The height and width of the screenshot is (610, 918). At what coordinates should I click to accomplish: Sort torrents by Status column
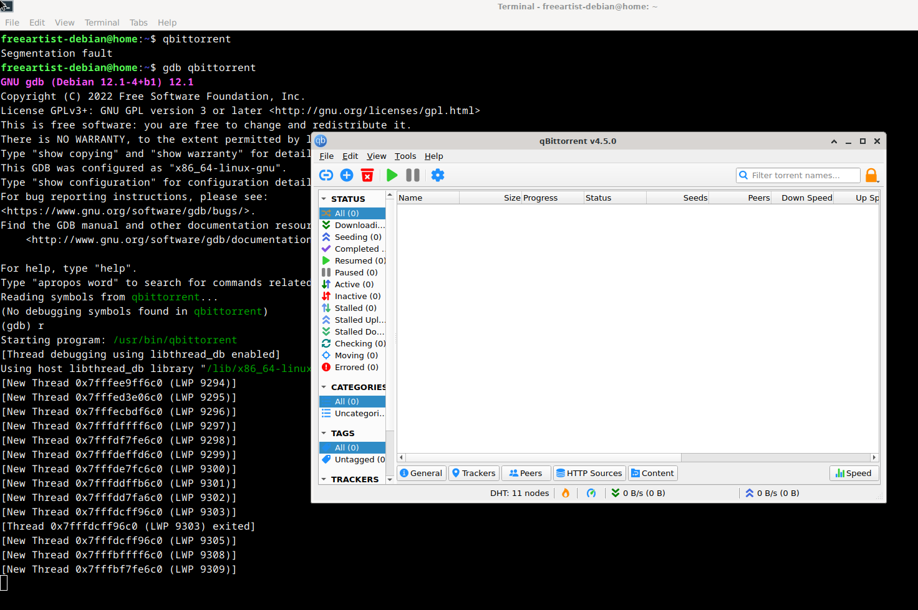click(615, 198)
